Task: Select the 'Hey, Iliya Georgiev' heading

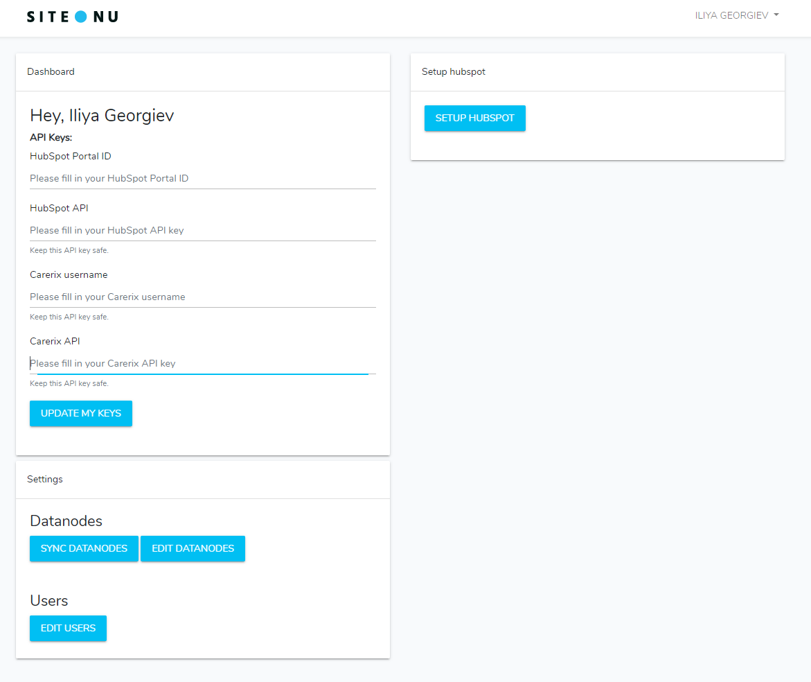Action: (x=102, y=115)
